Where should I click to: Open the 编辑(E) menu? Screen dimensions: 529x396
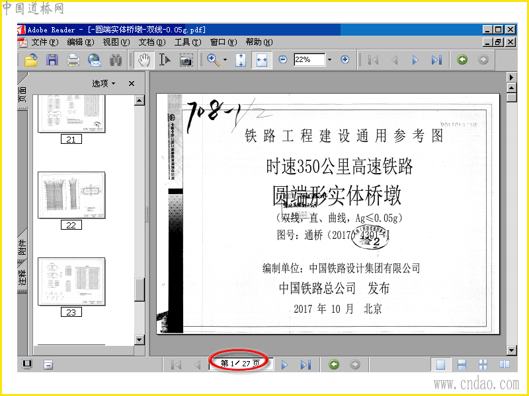point(80,42)
